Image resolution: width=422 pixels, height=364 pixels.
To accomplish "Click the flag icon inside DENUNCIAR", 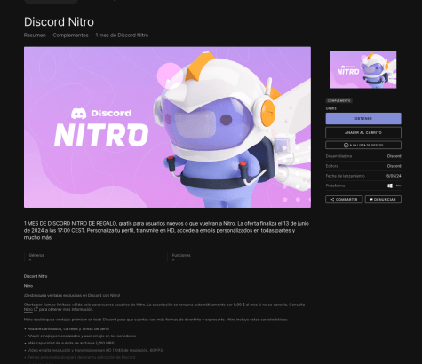I will pos(371,200).
